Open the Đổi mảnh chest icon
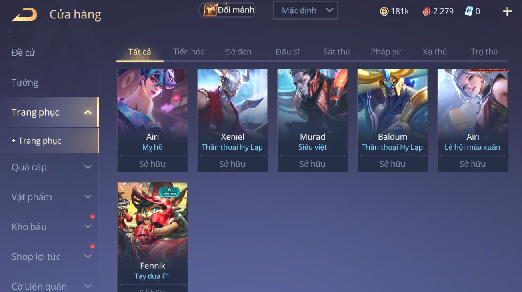The height and width of the screenshot is (292, 522). coord(210,10)
